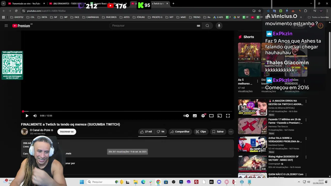Go back with the browser back arrow
The image size is (331, 186).
(4, 11)
